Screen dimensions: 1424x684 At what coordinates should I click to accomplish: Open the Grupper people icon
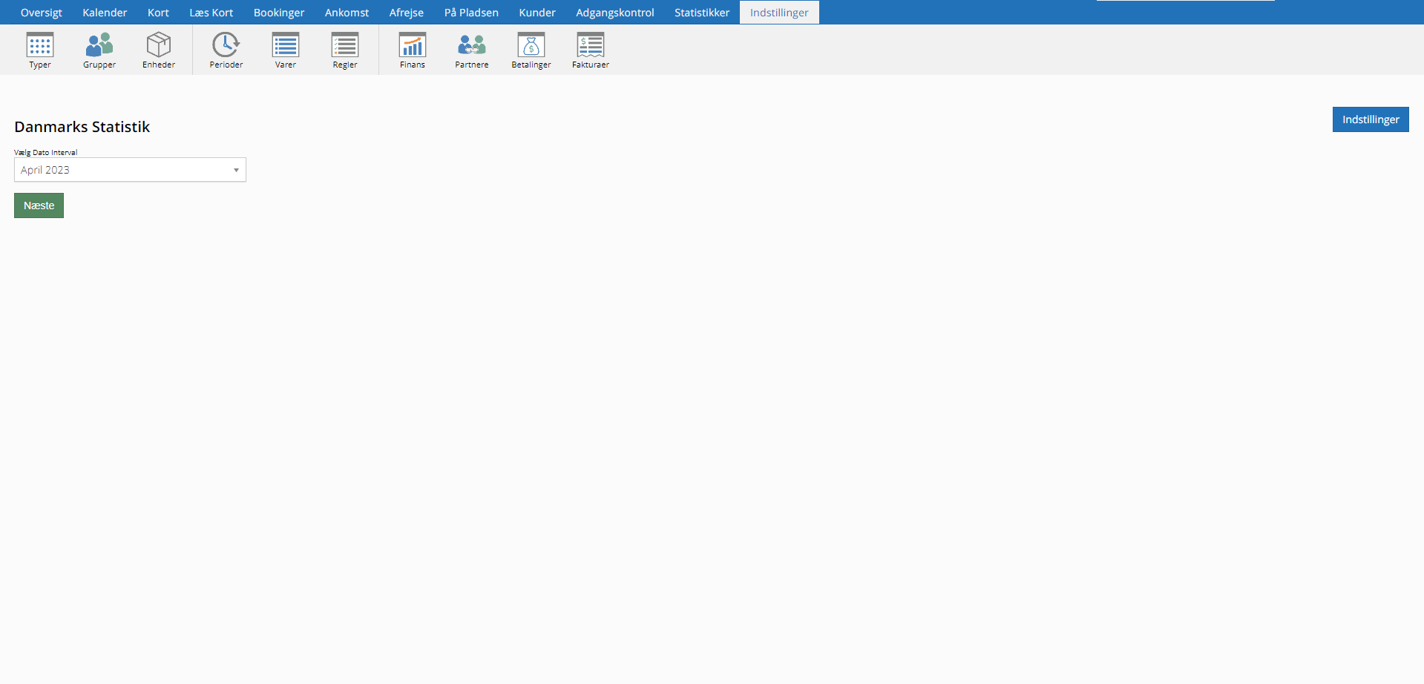tap(99, 46)
